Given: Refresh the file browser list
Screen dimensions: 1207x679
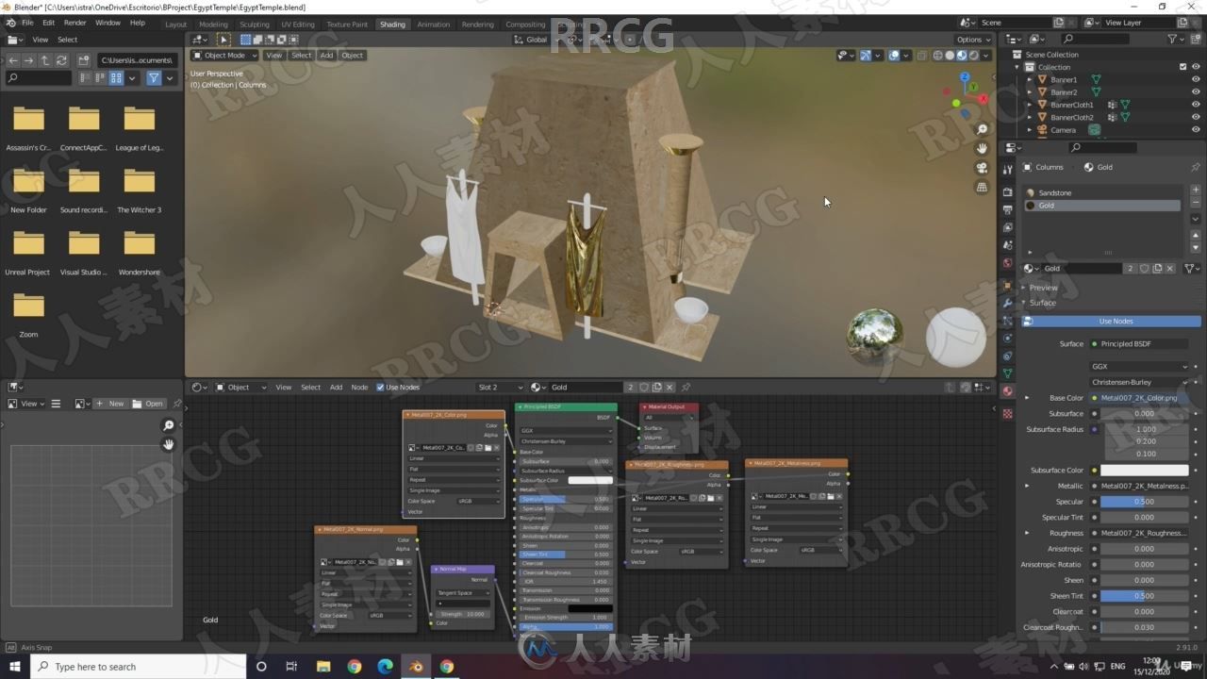Looking at the screenshot, I should (x=61, y=59).
